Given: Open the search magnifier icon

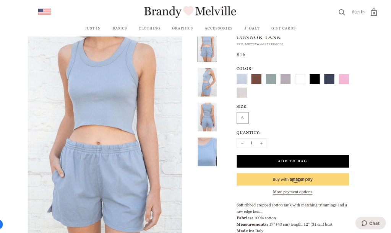Looking at the screenshot, I should pyautogui.click(x=342, y=12).
